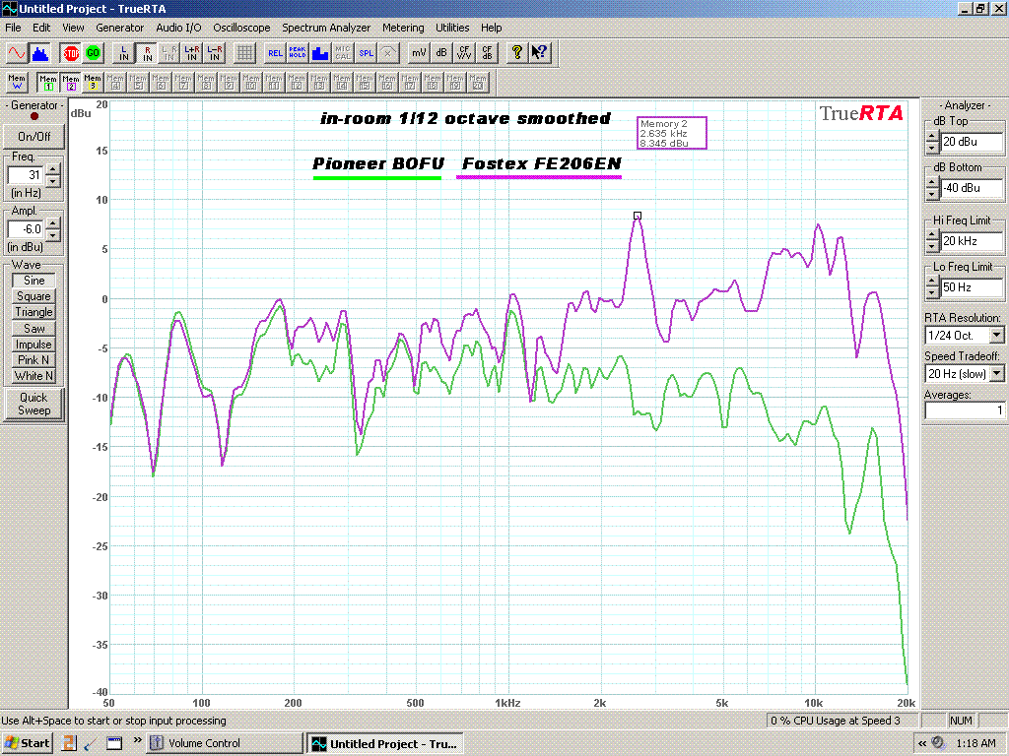Select the R IN input button
The image size is (1009, 756).
tap(148, 53)
